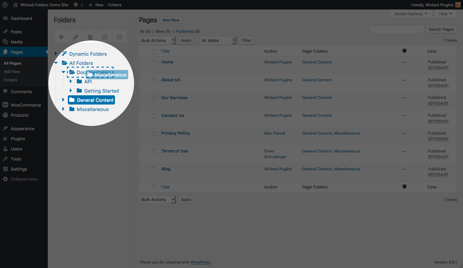Select Folders submenu under Pages
Viewport: 463px width, 268px height.
point(10,80)
